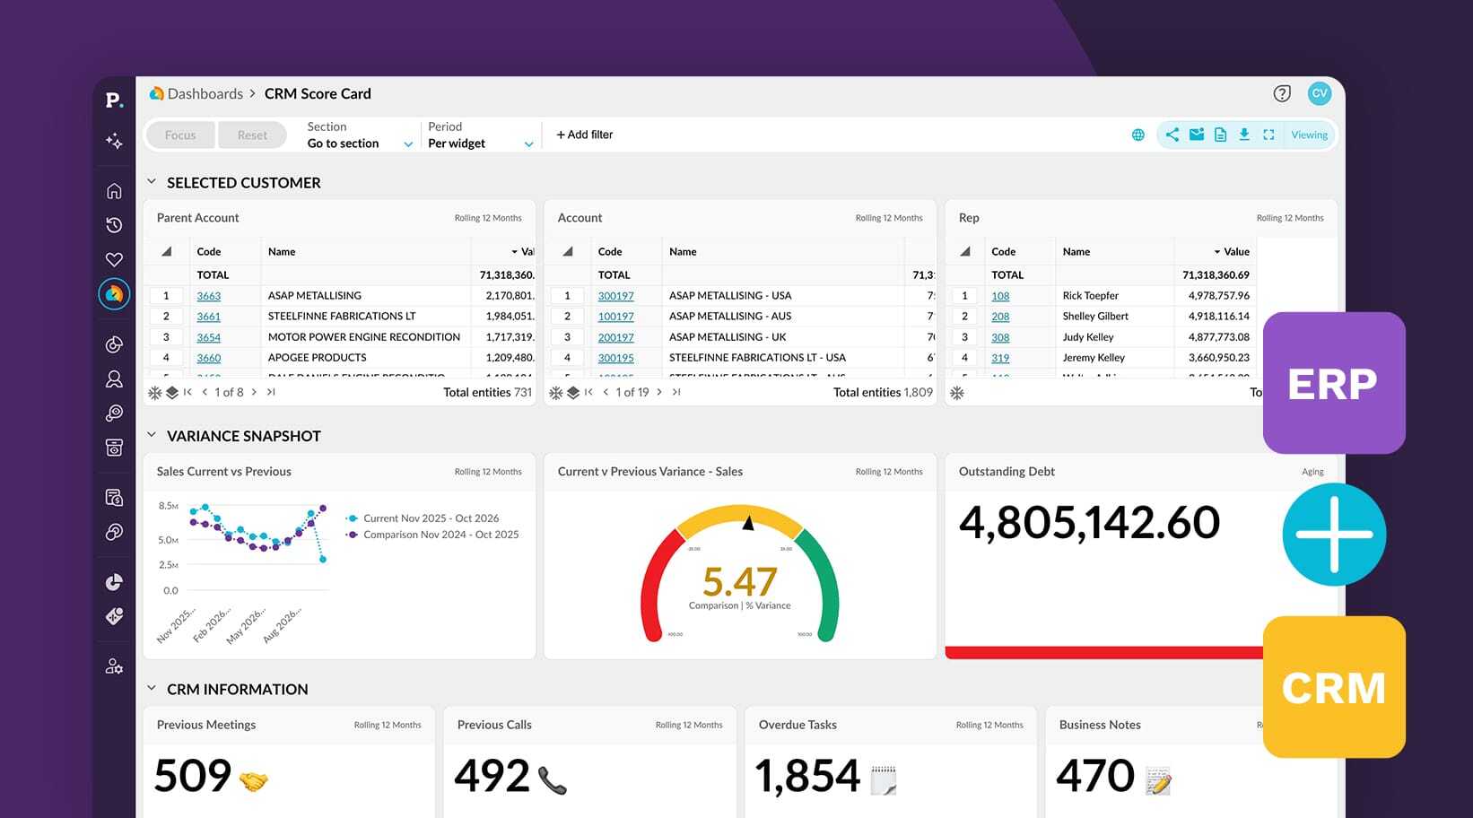Jump to last page in Account table
This screenshot has height=818, width=1473.
point(676,392)
